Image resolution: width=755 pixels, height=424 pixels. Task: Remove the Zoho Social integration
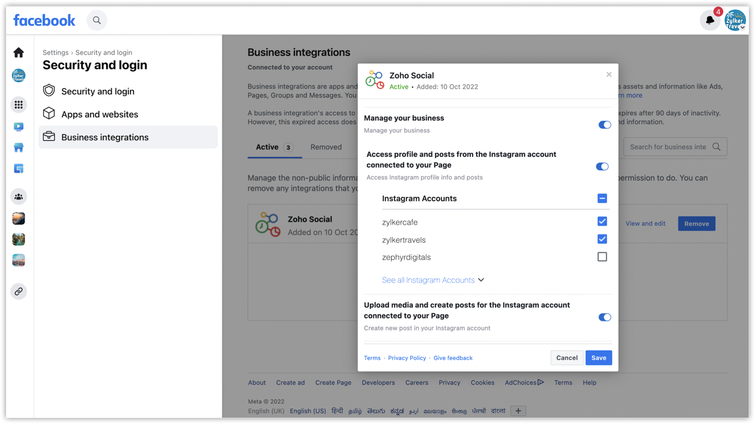pos(697,223)
